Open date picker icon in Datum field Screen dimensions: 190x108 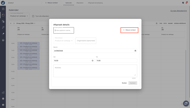coord(135,51)
